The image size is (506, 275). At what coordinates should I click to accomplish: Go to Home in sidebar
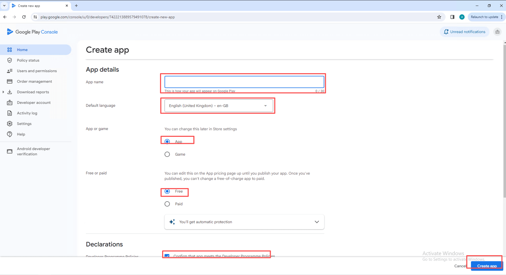click(x=22, y=50)
